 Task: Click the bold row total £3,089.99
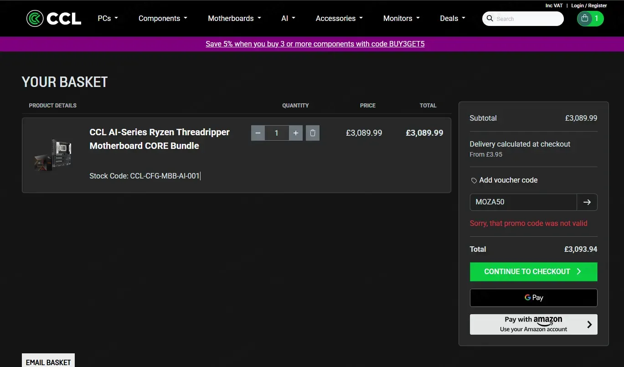pyautogui.click(x=424, y=133)
